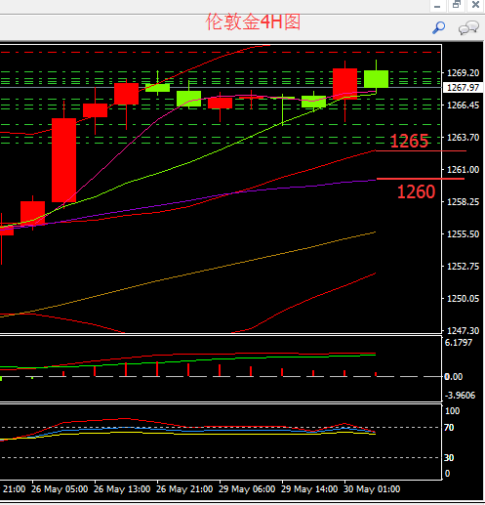Click the current price label 1267.97
This screenshot has width=485, height=505.
click(x=463, y=88)
